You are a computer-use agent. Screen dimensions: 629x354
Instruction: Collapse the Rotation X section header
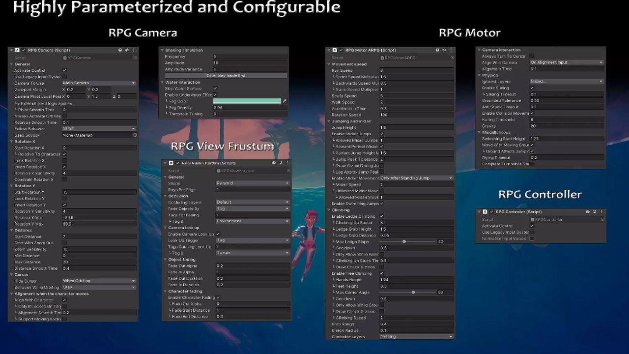click(x=11, y=142)
